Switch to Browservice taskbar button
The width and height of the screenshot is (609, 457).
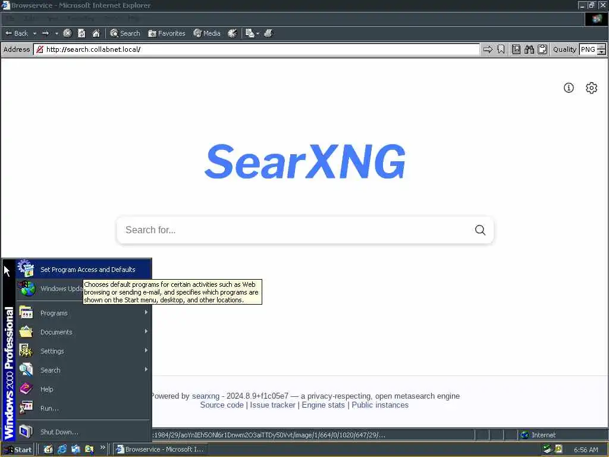click(161, 449)
